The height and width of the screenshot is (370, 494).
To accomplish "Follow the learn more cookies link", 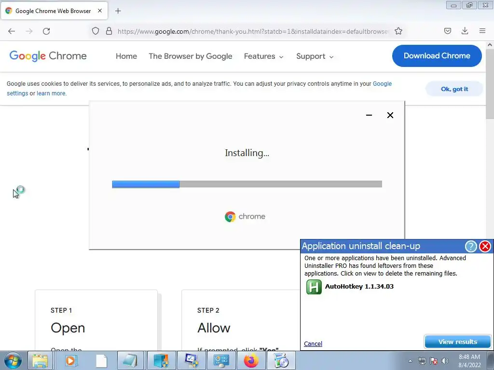I will click(51, 93).
